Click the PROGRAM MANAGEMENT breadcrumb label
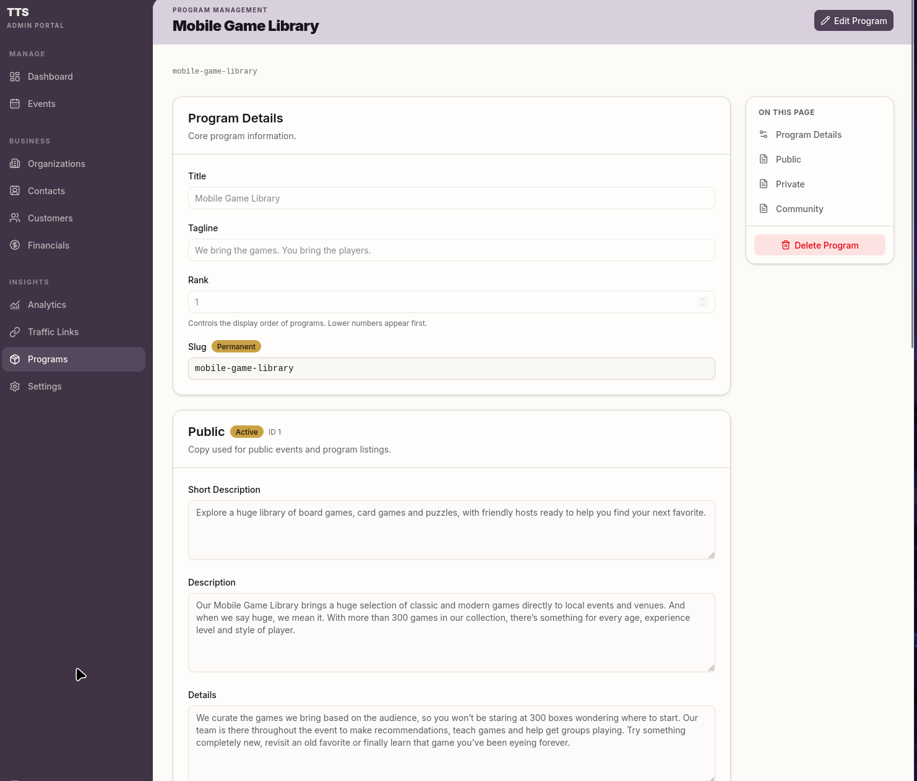Viewport: 917px width, 781px height. [220, 10]
